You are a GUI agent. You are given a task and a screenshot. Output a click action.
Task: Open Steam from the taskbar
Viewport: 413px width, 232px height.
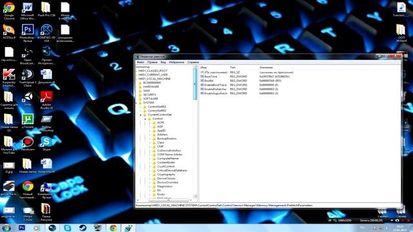[83, 227]
